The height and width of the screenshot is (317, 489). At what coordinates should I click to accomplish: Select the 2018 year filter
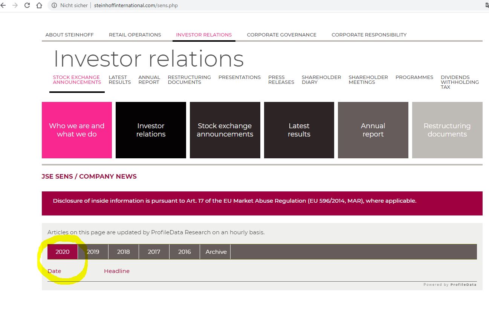pos(123,252)
